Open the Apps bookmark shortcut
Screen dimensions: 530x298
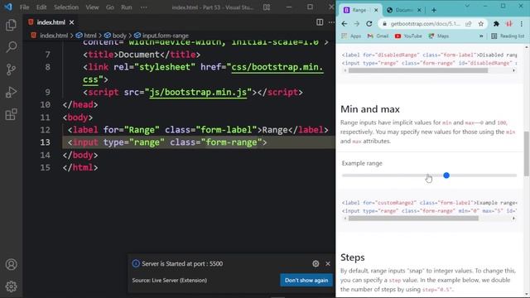tap(351, 36)
